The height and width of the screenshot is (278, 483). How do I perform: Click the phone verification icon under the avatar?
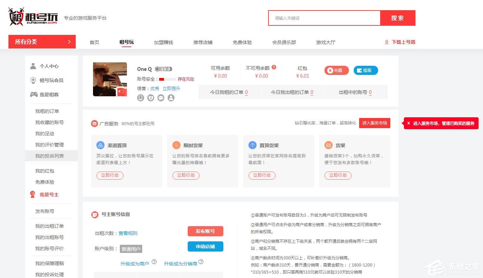tap(141, 98)
